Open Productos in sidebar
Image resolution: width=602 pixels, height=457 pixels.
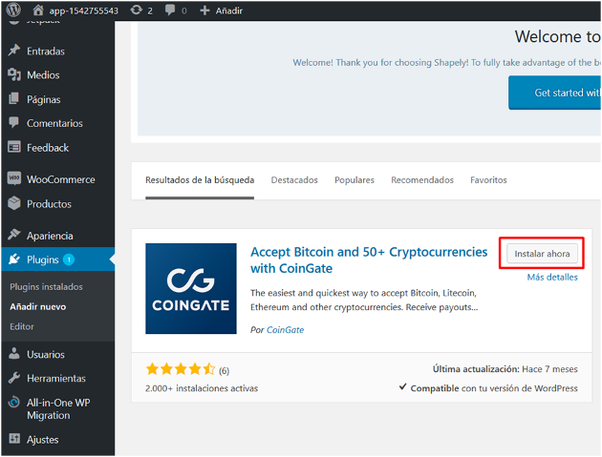click(49, 204)
